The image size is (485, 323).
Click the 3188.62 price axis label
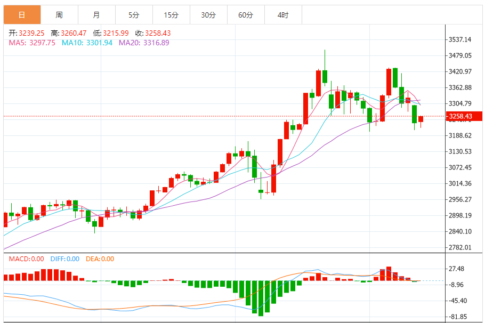(x=460, y=135)
